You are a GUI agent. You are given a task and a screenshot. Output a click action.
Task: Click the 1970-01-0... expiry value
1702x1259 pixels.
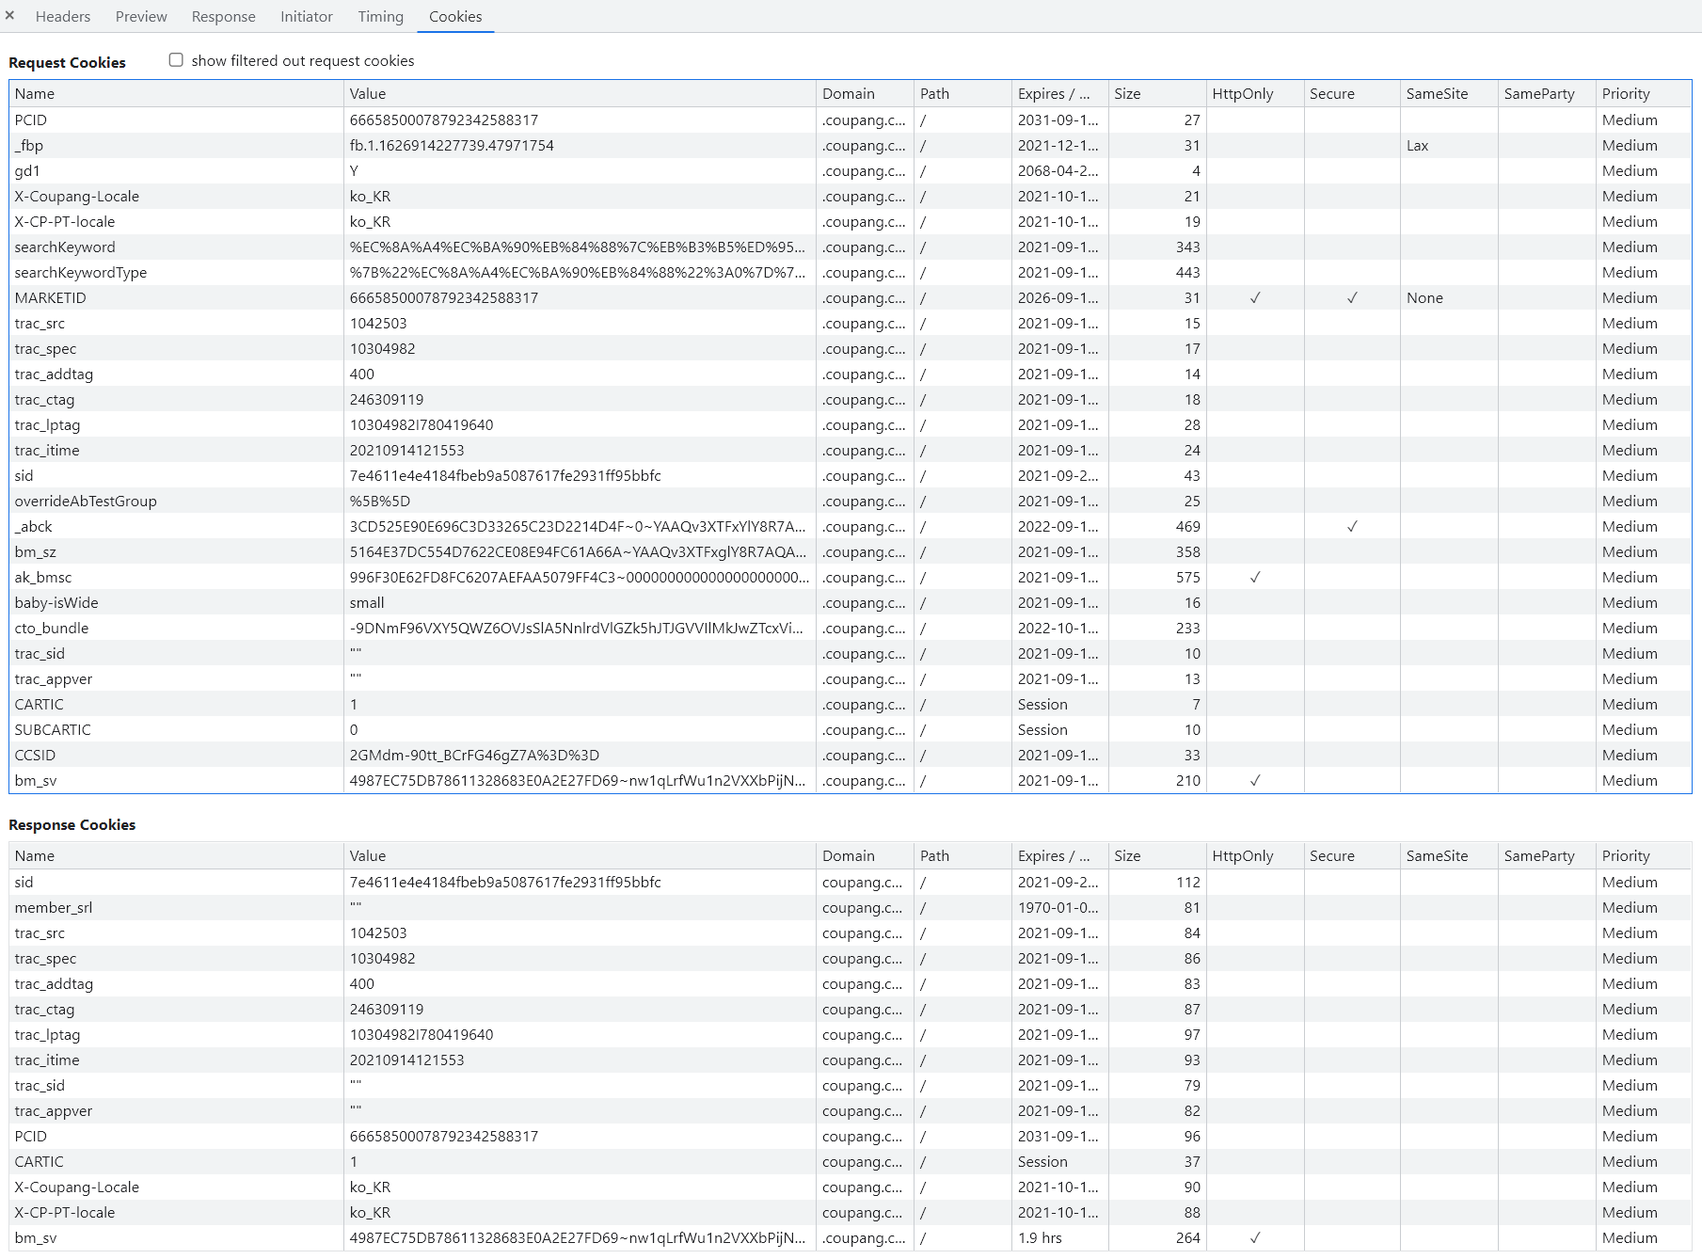pos(1058,908)
